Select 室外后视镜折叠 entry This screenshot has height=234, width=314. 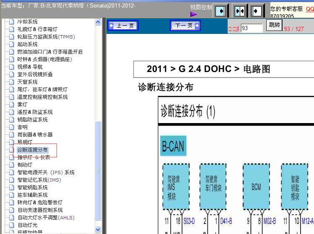[x=35, y=75]
